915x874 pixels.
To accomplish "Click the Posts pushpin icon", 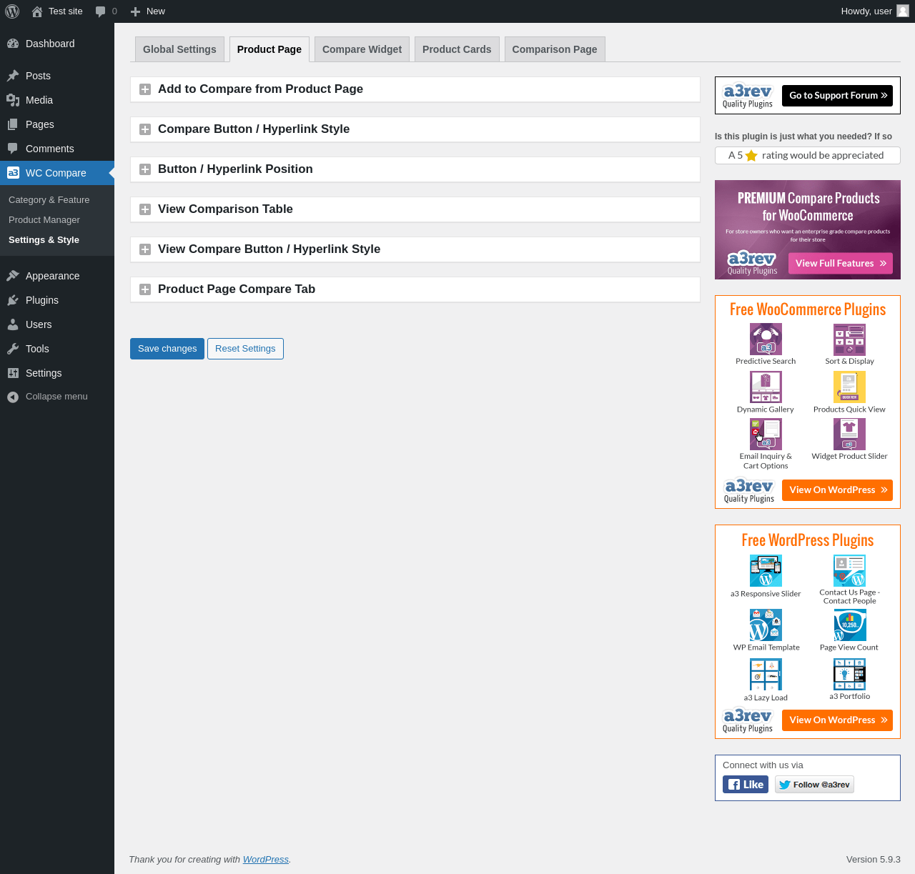I will (x=13, y=76).
